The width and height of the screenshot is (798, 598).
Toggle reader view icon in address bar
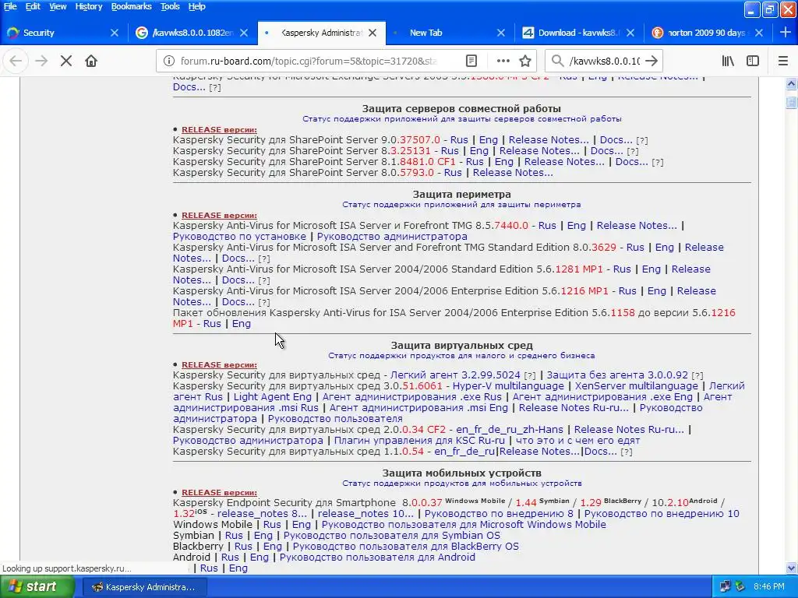[471, 61]
